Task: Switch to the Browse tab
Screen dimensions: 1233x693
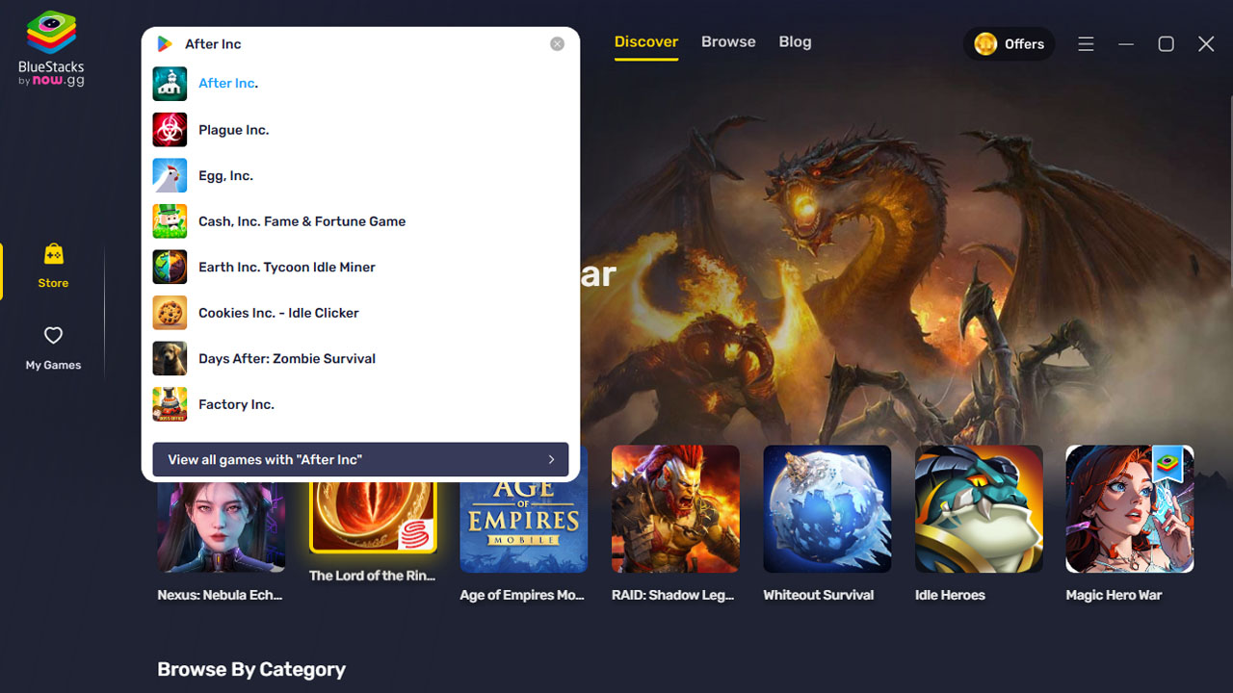Action: tap(727, 41)
